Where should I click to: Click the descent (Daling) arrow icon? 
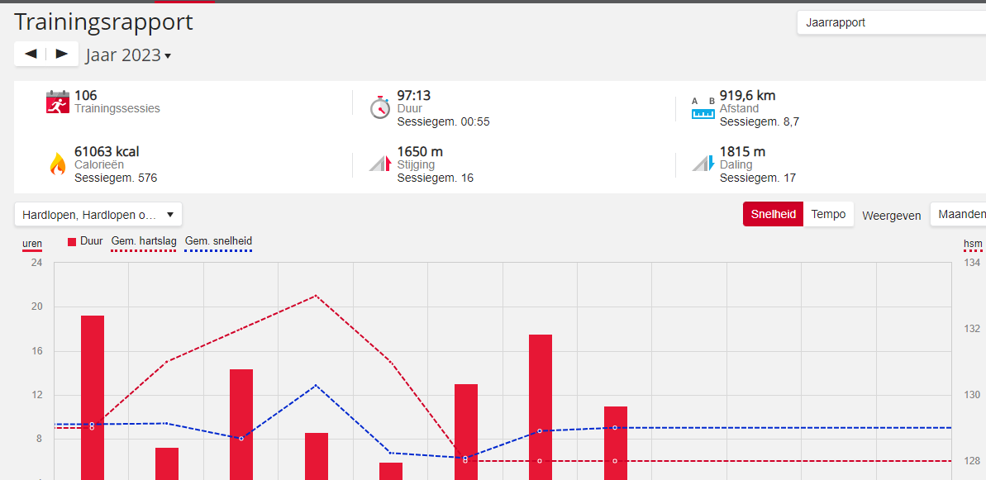click(x=703, y=164)
